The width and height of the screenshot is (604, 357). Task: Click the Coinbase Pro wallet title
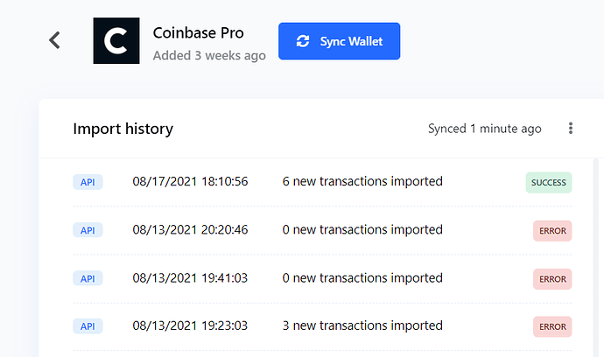[x=198, y=32]
